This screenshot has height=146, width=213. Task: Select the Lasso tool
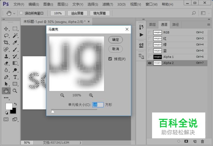coord(6,36)
